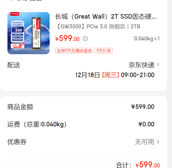Image resolution: width=172 pixels, height=168 pixels.
Task: Click the 周三 weekday label in delivery time
Action: click(110, 75)
